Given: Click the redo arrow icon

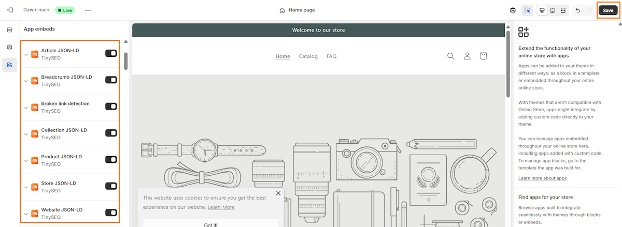Looking at the screenshot, I should click(589, 10).
